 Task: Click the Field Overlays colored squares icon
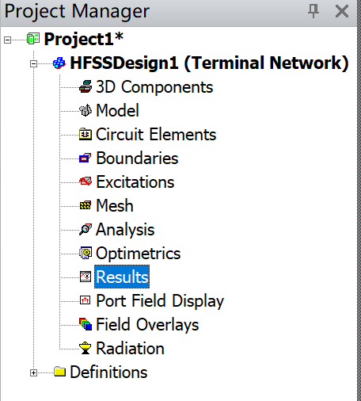click(x=85, y=324)
